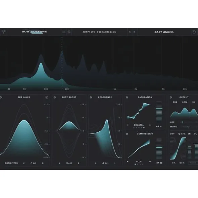Click the Compression transfer curve graph
The image size is (198, 198).
pyautogui.click(x=139, y=149)
